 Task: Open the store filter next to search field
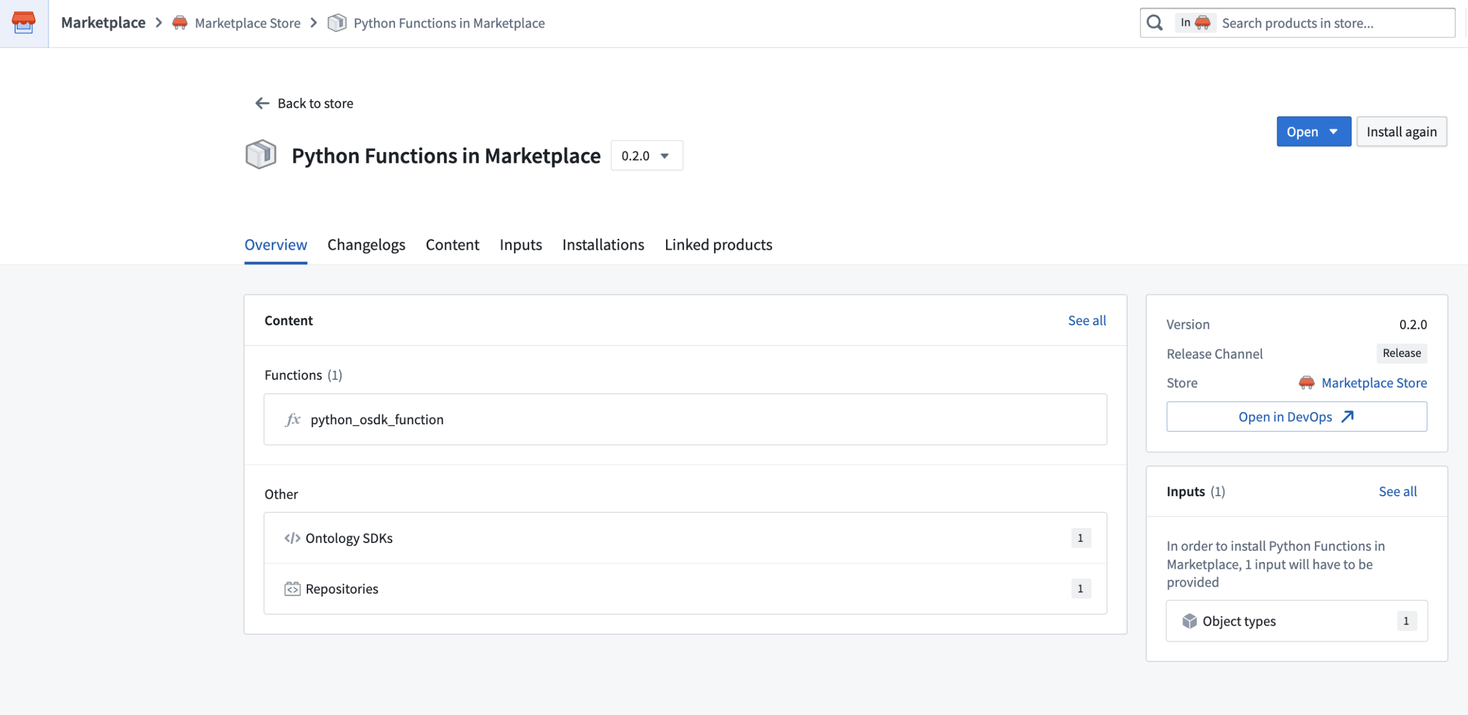[1195, 22]
